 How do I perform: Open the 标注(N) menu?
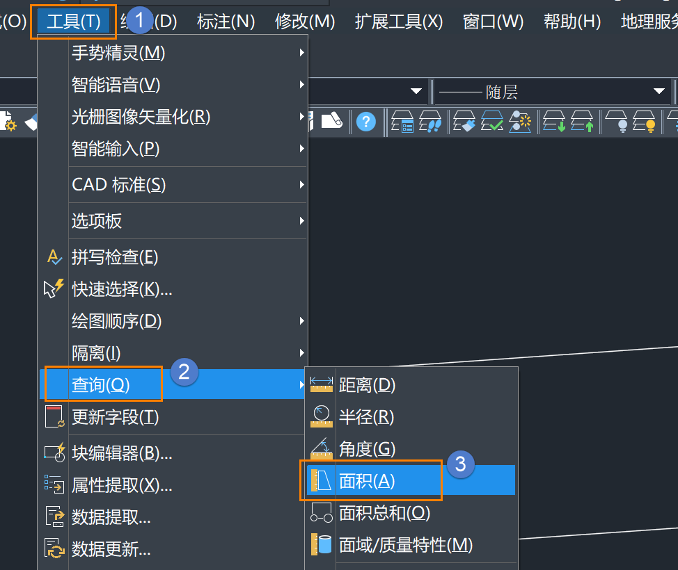(x=226, y=22)
